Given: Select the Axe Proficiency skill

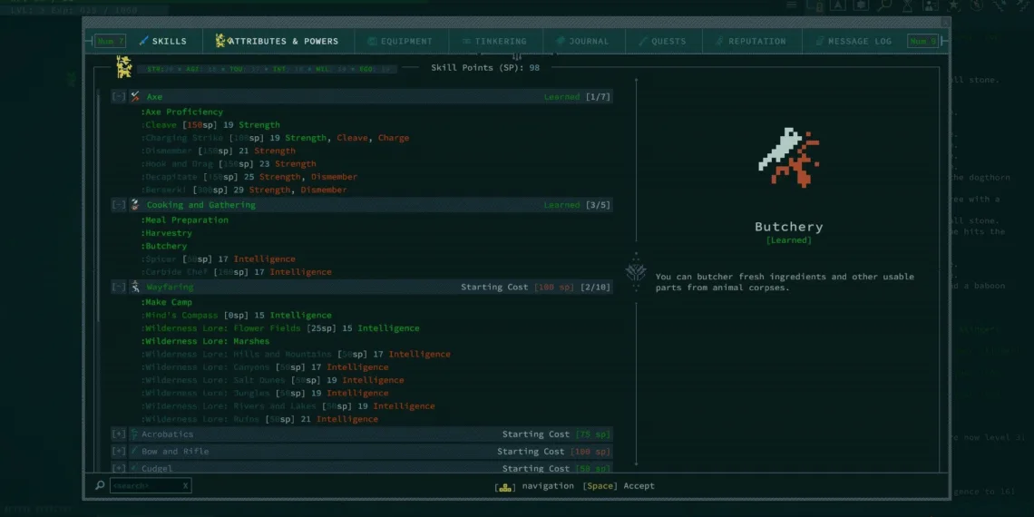Looking at the screenshot, I should (x=182, y=112).
